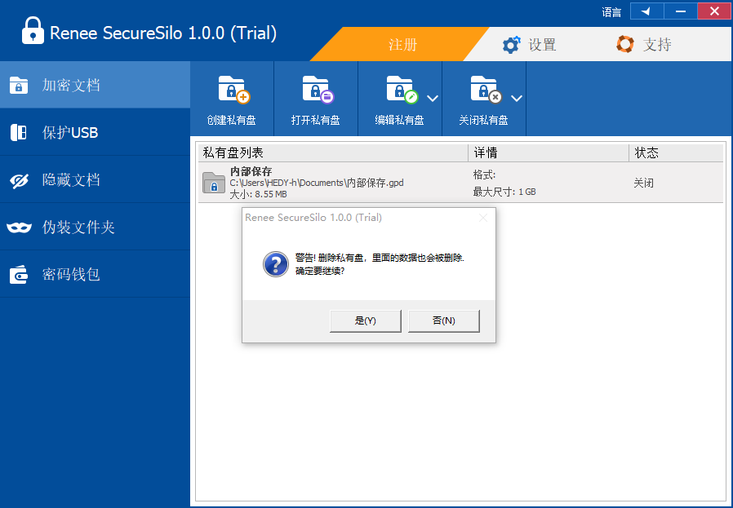Viewport: 733px width, 508px height.
Task: Cancel deletion with 否(N) button
Action: coord(443,320)
